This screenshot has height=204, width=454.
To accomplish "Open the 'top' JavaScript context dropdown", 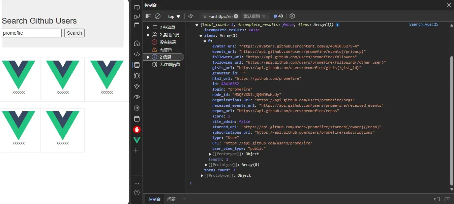I will coord(174,16).
